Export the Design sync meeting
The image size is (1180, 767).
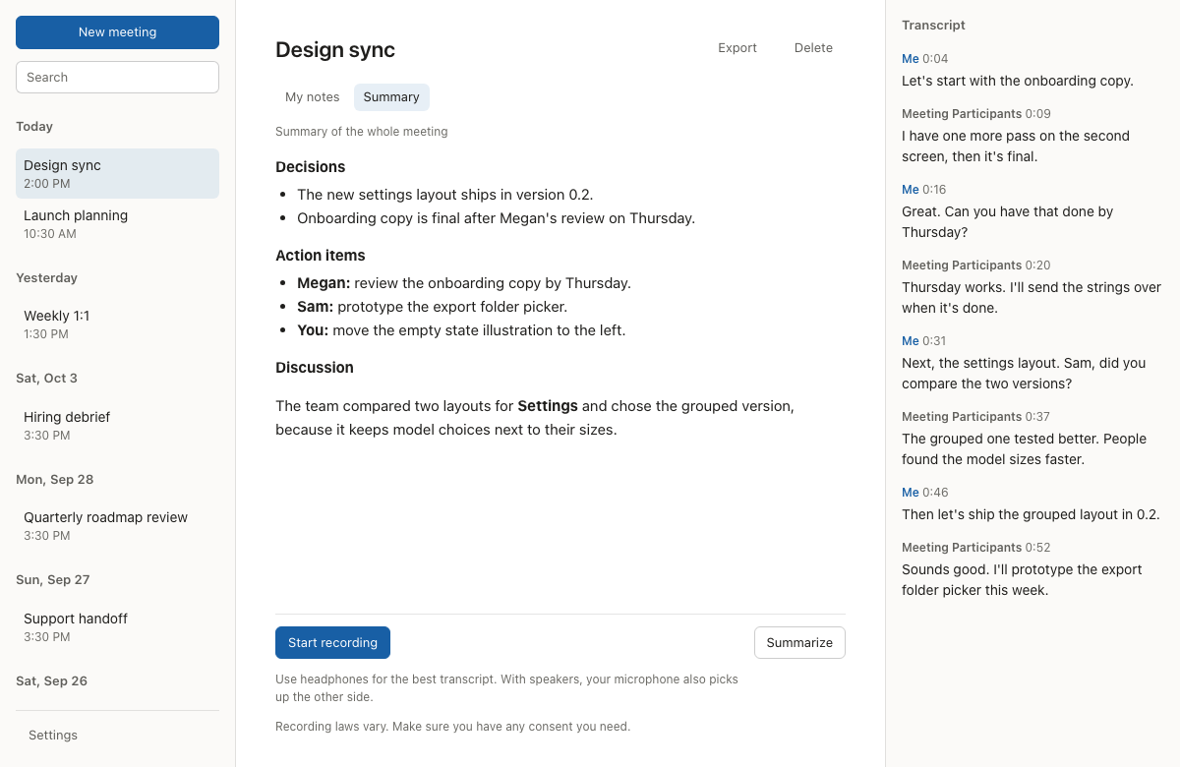[x=737, y=48]
